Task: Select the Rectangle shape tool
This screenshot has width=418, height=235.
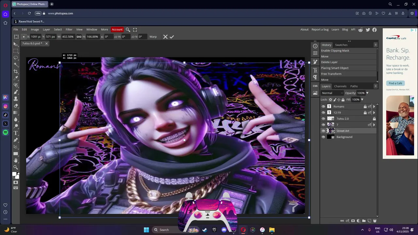Action: point(16,154)
